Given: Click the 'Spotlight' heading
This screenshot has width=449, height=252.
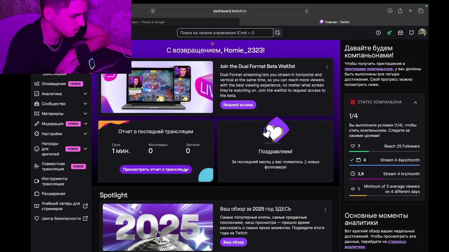Looking at the screenshot, I should coord(113,195).
